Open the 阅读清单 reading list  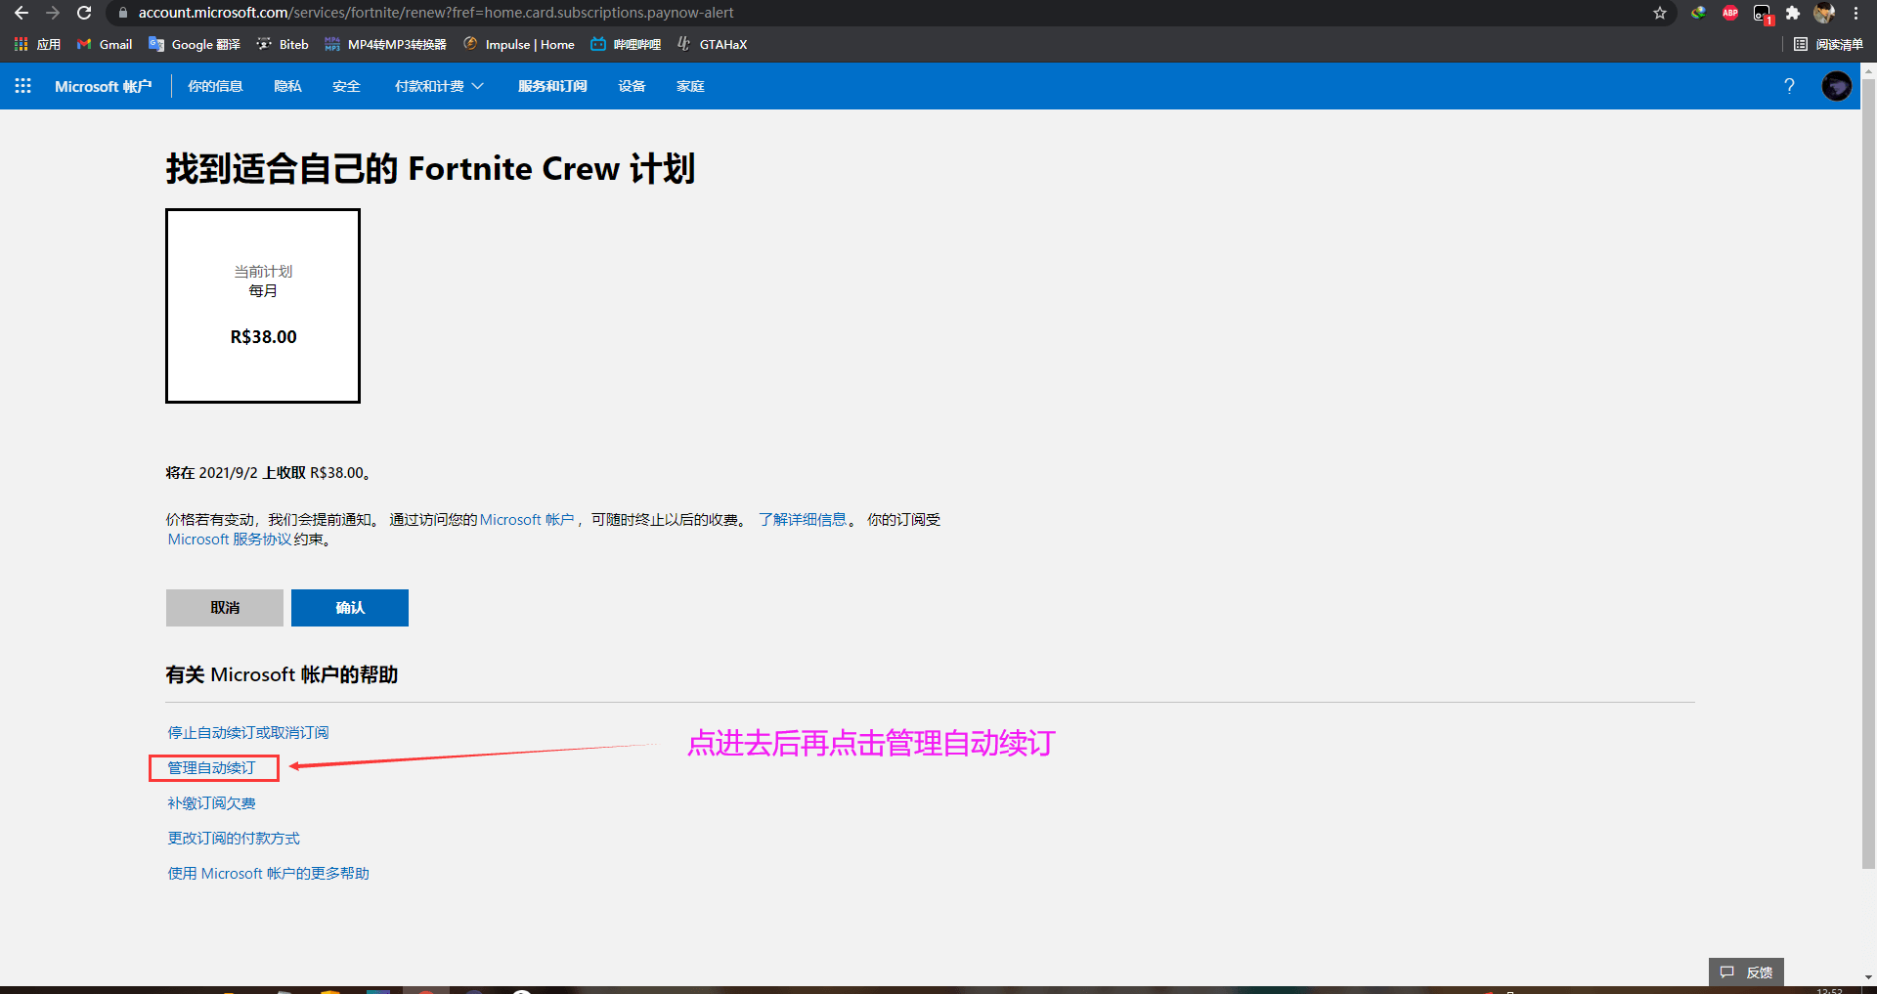1828,44
